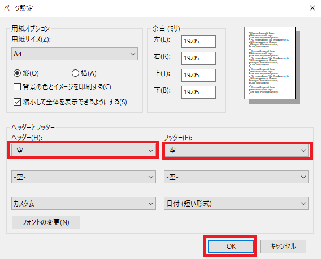Expand the second header -空- dropdown
Viewport: 321px width, 259px height.
84,177
